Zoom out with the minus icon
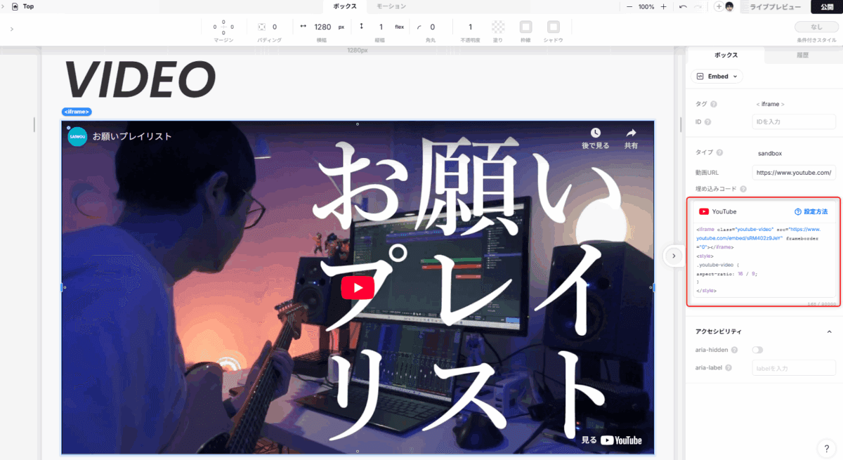 pyautogui.click(x=629, y=6)
